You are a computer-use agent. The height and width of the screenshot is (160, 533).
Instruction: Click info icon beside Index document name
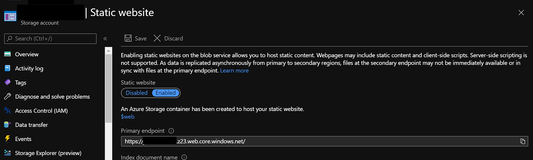coord(184,157)
